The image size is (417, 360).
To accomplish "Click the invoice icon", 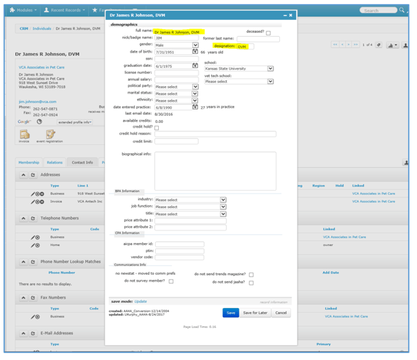I will (x=23, y=134).
